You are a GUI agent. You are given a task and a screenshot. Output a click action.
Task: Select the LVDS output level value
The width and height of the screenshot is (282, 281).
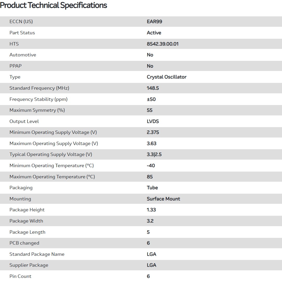[x=153, y=121]
